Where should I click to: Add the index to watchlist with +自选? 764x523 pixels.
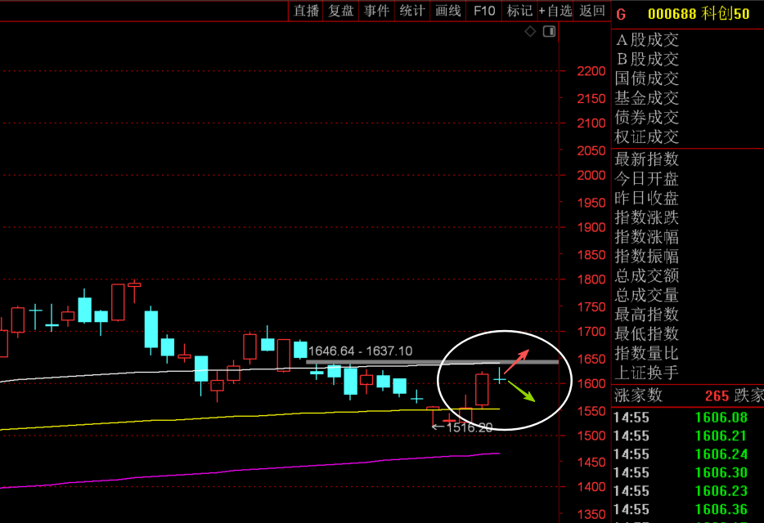click(x=555, y=11)
